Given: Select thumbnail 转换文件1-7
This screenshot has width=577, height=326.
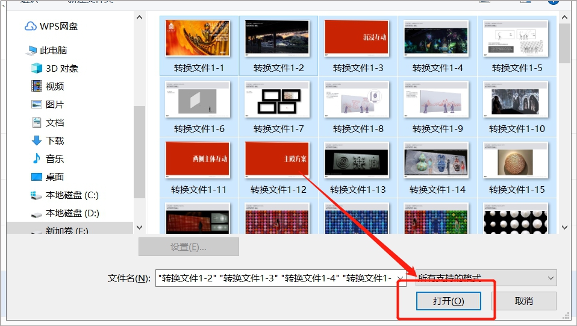Looking at the screenshot, I should (x=278, y=107).
